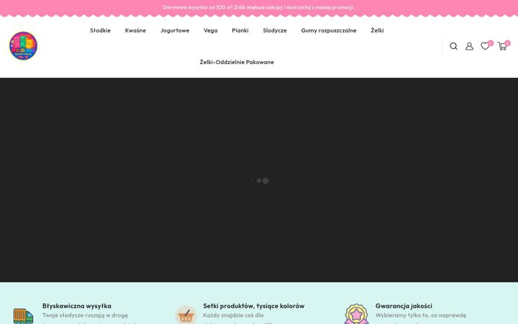Click the loading hero slider area

pyautogui.click(x=259, y=180)
